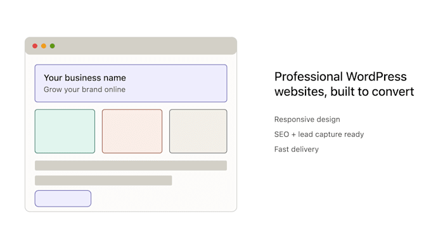Select the beige placeholder card
431x249 pixels.
tap(198, 131)
